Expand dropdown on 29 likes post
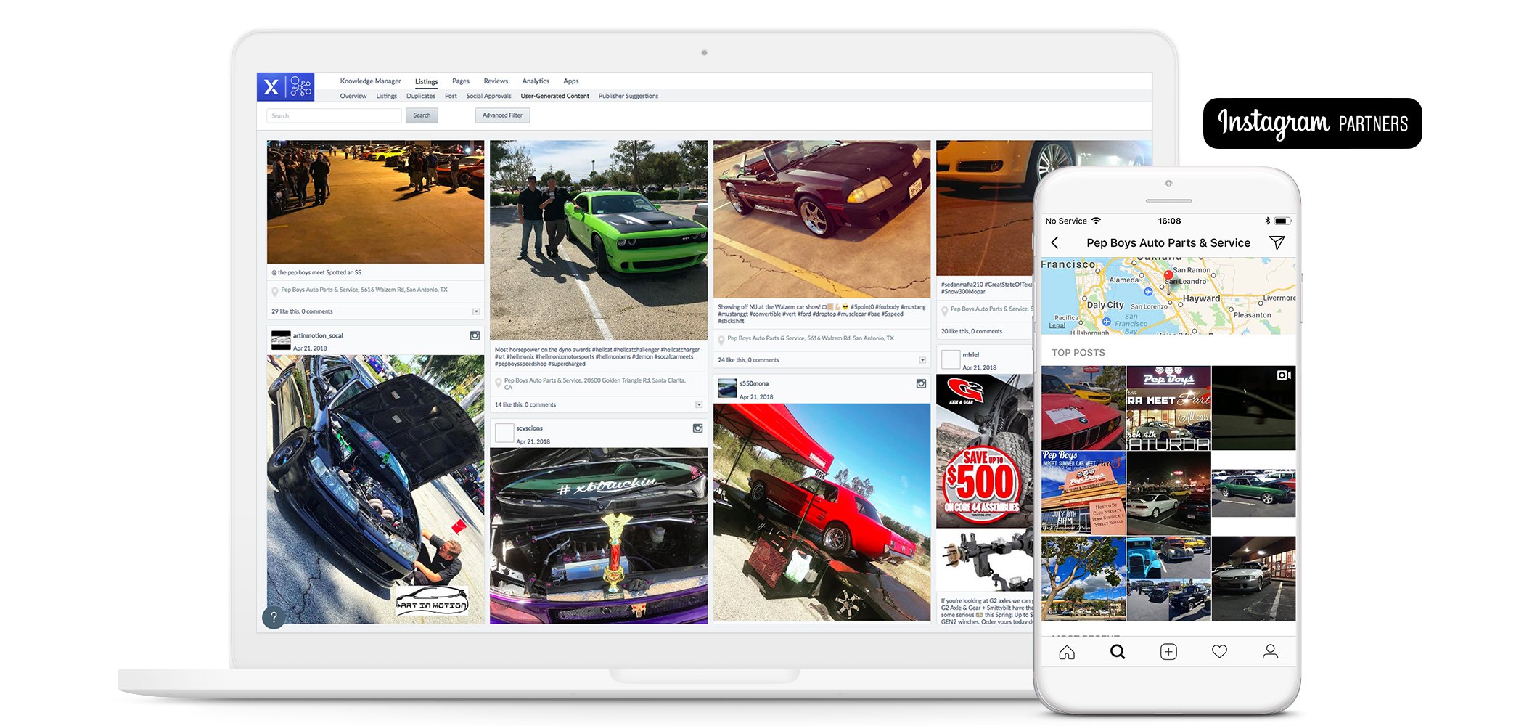This screenshot has width=1524, height=726. [476, 311]
